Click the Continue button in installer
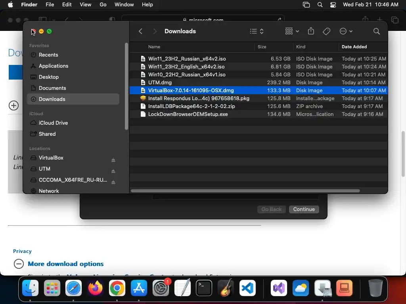Image resolution: width=406 pixels, height=304 pixels. click(x=304, y=209)
